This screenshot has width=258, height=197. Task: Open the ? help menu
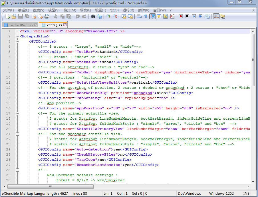tap(171, 10)
